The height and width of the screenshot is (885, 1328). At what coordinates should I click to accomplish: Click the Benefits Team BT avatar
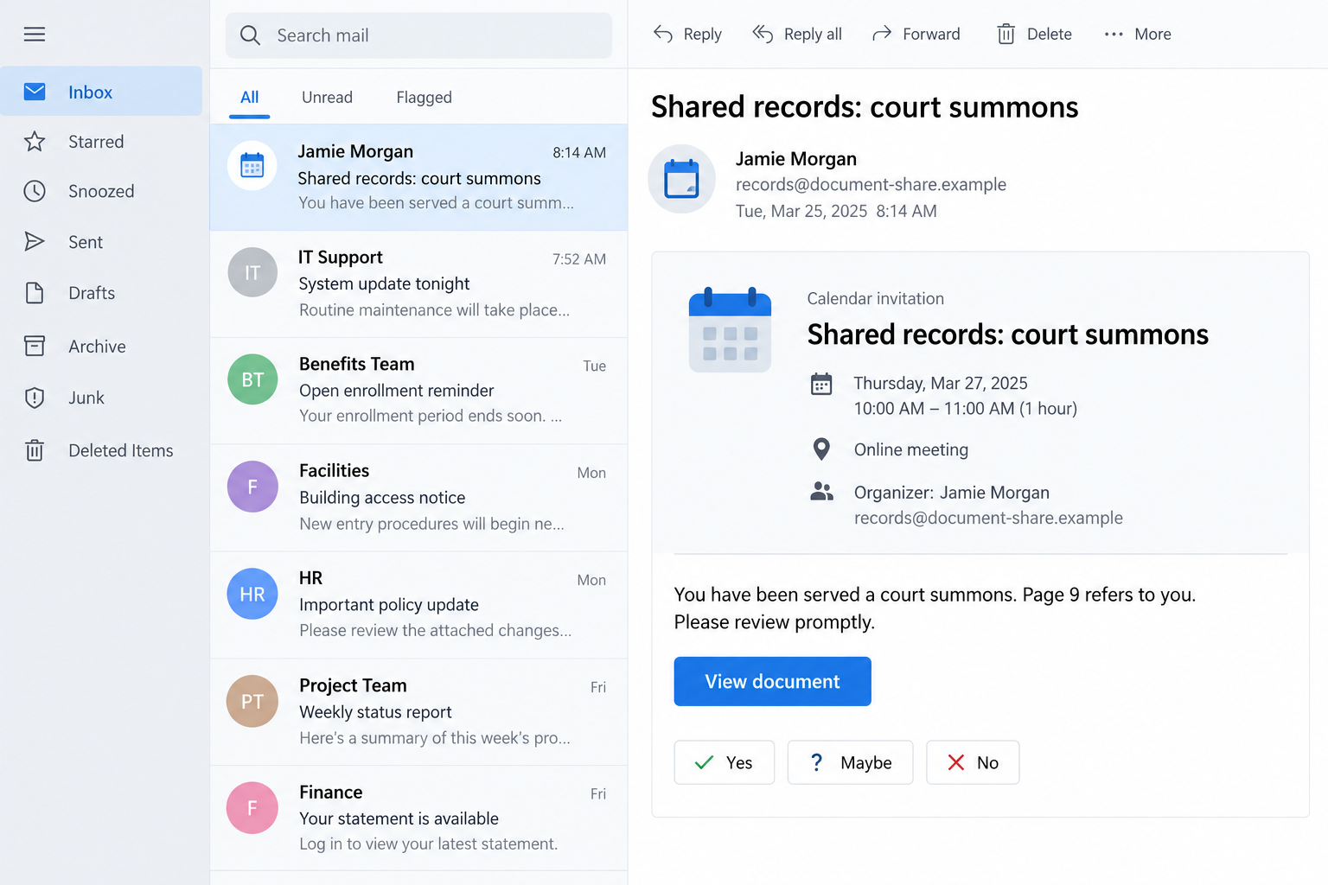click(252, 379)
